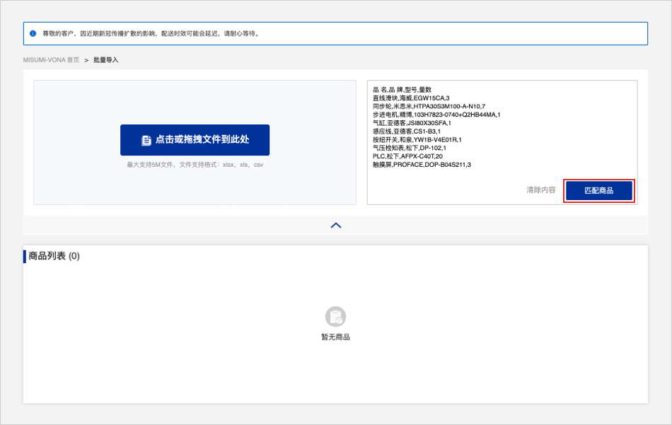Click 清除内容 to clear the pasted text
Image resolution: width=672 pixels, height=425 pixels.
pyautogui.click(x=540, y=190)
